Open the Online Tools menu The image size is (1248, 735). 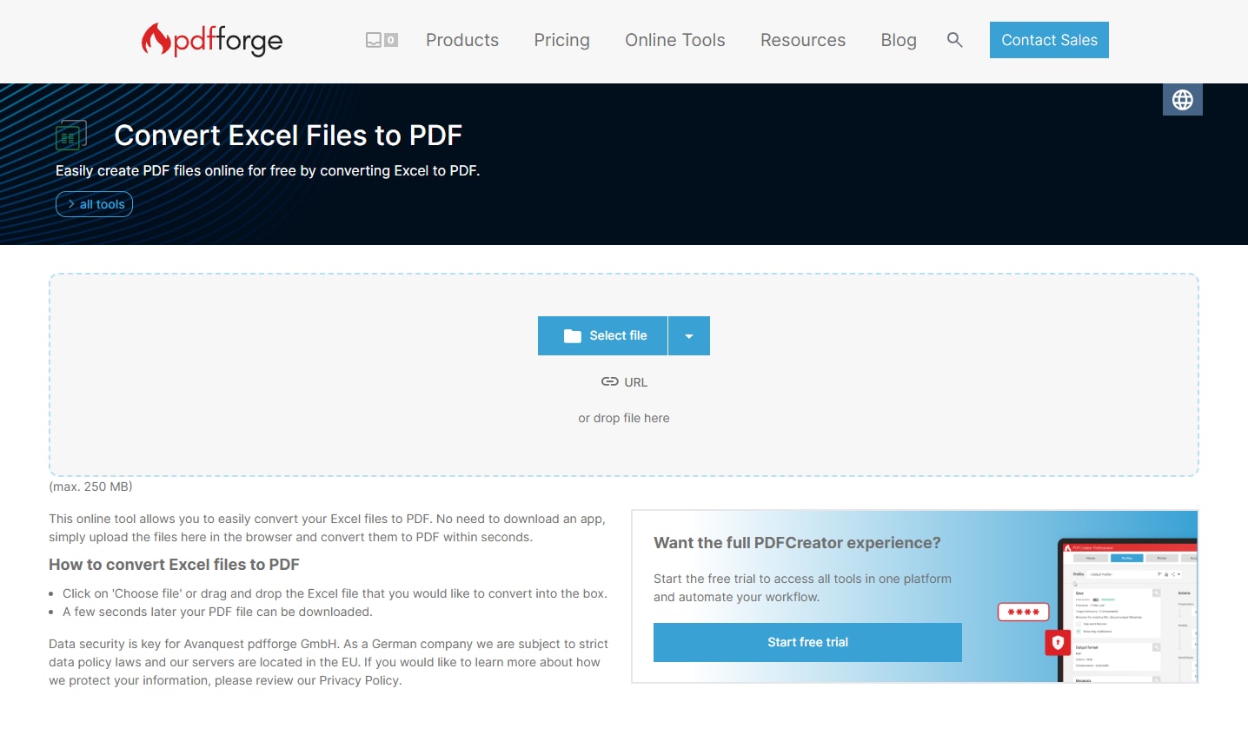(x=675, y=40)
